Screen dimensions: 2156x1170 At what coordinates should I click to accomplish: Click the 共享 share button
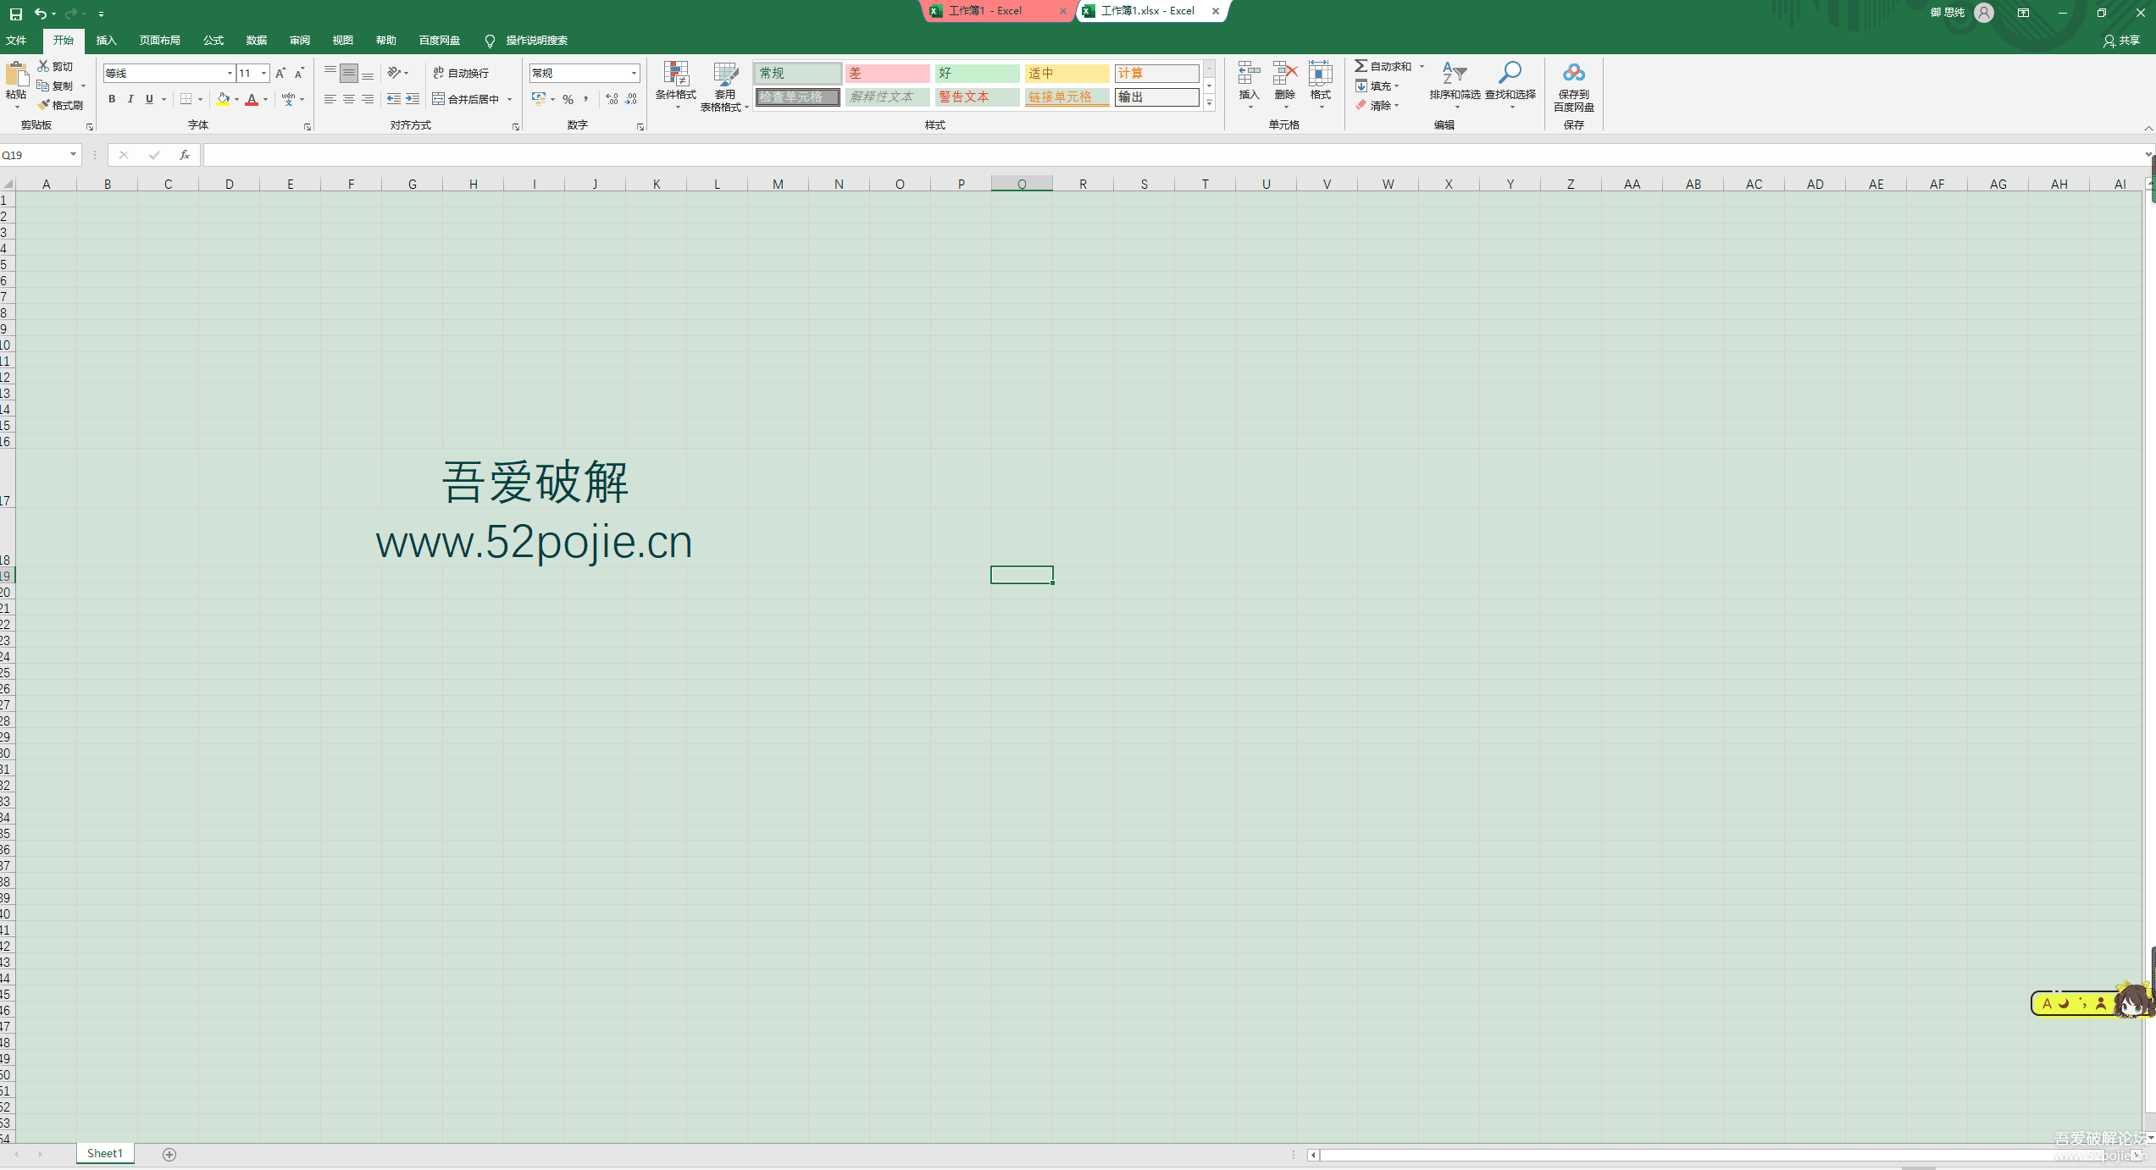point(2121,41)
